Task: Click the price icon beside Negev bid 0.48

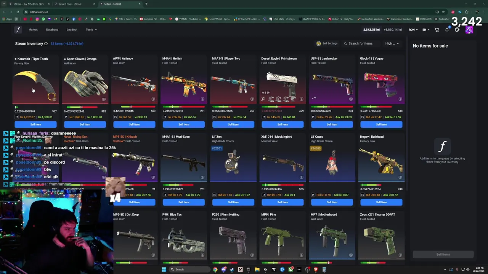Action: 363,195
